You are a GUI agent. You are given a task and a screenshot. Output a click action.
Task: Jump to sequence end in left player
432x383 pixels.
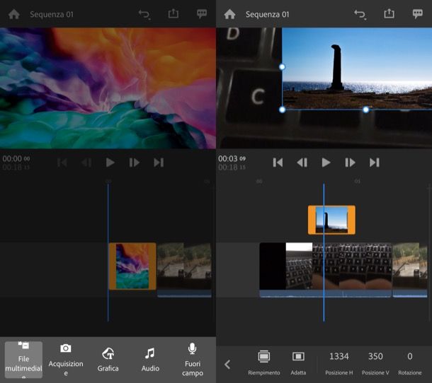point(159,163)
